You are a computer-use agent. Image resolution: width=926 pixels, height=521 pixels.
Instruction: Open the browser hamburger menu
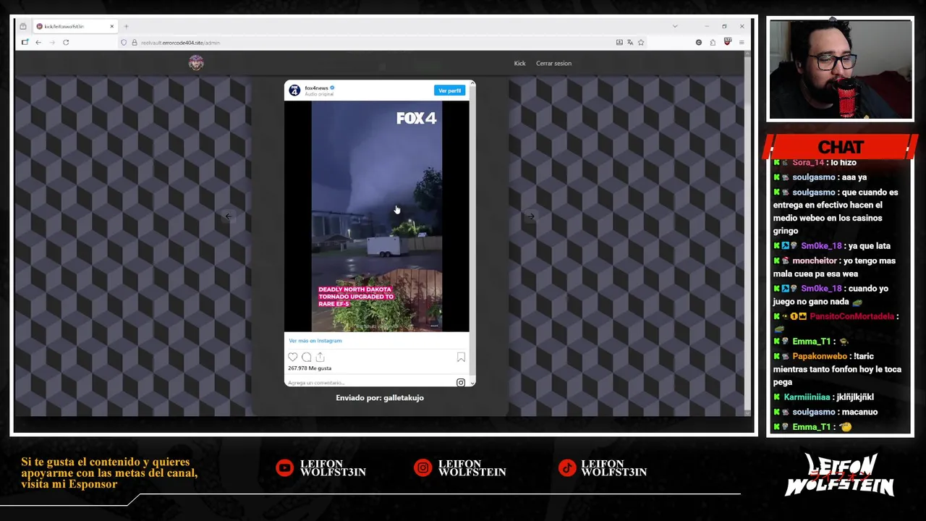click(x=742, y=43)
